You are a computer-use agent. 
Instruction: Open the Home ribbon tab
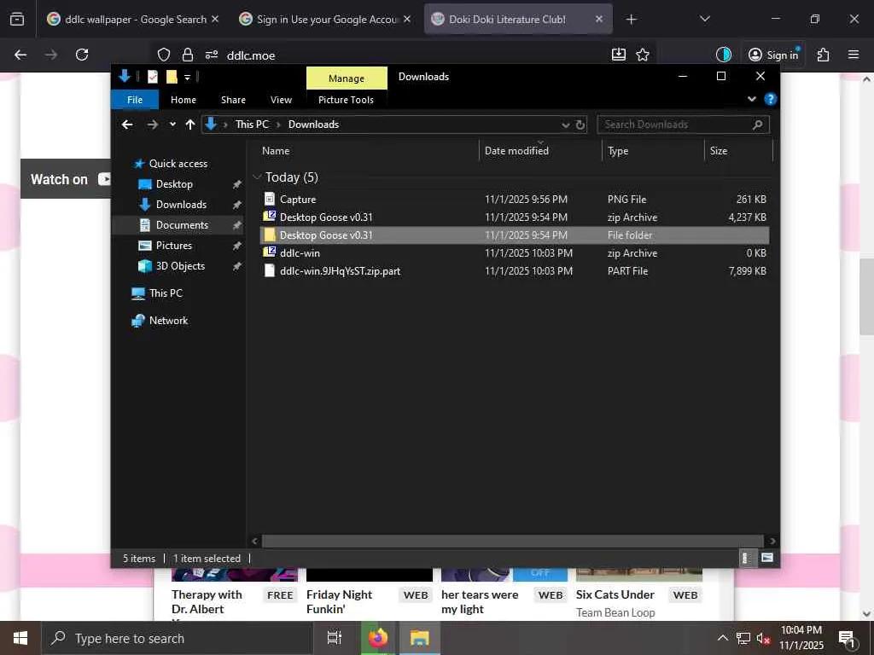tap(184, 100)
